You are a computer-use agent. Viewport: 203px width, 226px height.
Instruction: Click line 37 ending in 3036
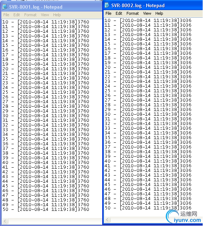[x=148, y=147]
